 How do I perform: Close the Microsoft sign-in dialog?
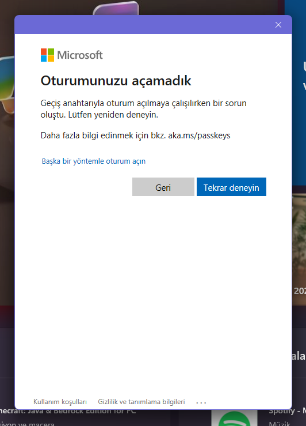278,25
